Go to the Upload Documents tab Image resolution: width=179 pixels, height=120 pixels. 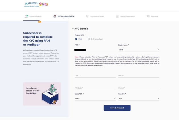pyautogui.click(x=127, y=16)
